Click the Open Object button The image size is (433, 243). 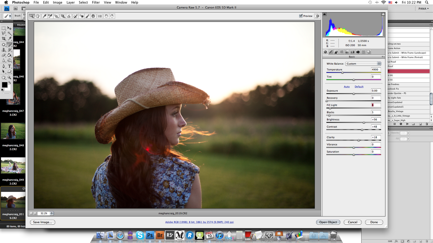(x=328, y=222)
